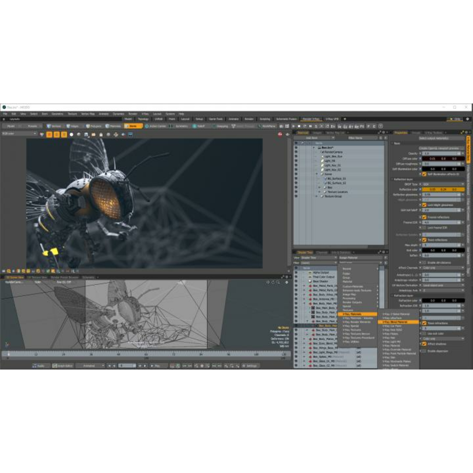
Task: Click the pause render icon
Action: click(x=310, y=126)
